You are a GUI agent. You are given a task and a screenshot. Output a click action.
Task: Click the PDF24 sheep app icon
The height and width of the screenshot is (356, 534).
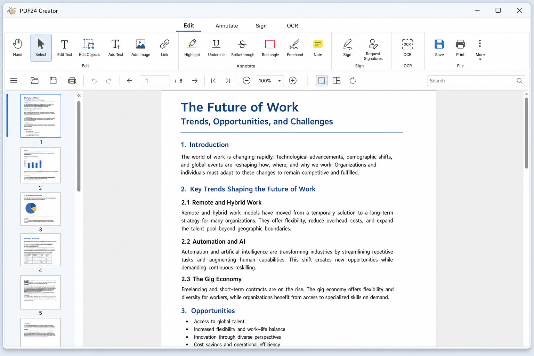(x=12, y=10)
